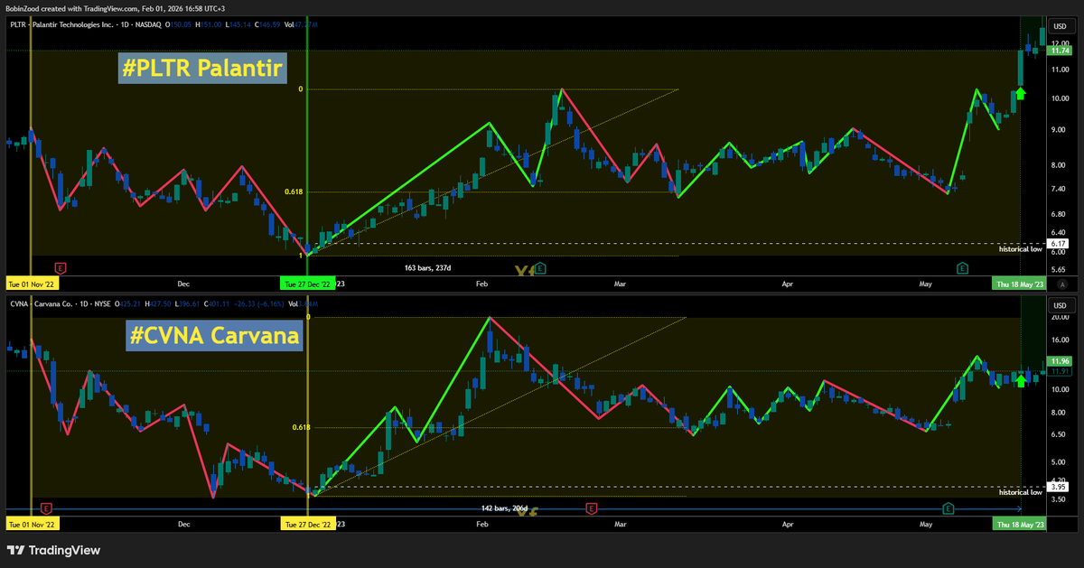
Task: Click the 'Tue 01 Nov '22' date label on CVNA axis
Action: pyautogui.click(x=32, y=524)
